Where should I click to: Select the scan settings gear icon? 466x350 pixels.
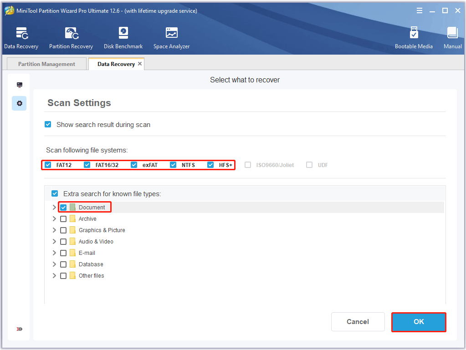(x=19, y=103)
